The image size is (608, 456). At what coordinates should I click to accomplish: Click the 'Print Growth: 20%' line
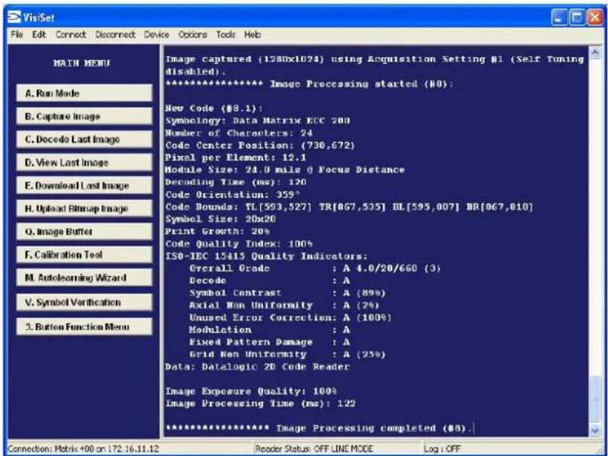(x=217, y=232)
